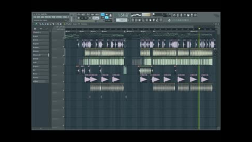Click the list icon atop the pattern picker
252x142 pixels.
pos(35,28)
